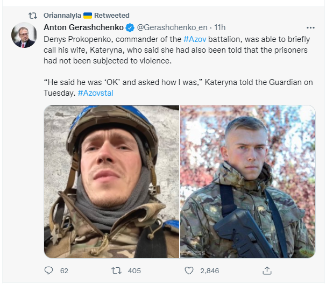Viewport: 326px width, 285px height.
Task: Open Anton Gerashchenko's profile avatar
Action: (24, 36)
